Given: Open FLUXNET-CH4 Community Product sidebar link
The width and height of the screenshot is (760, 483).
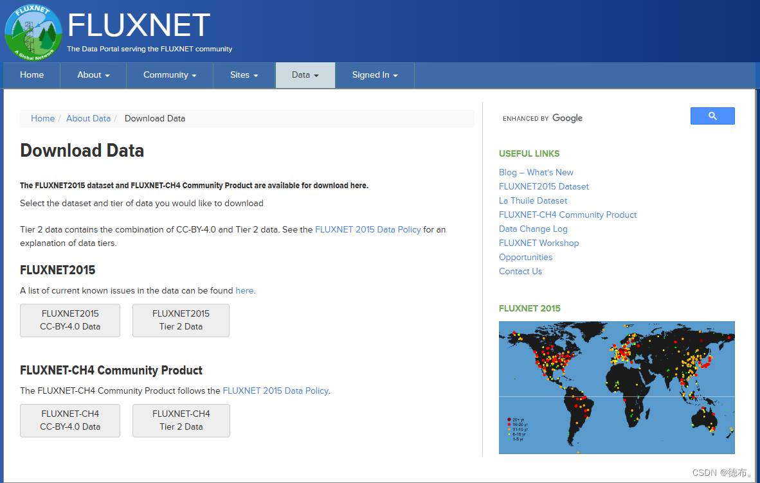Looking at the screenshot, I should [x=568, y=215].
